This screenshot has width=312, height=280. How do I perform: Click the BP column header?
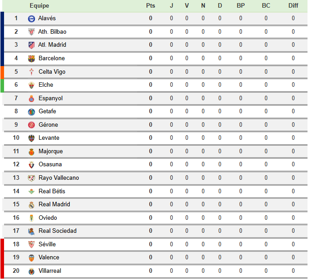241,6
